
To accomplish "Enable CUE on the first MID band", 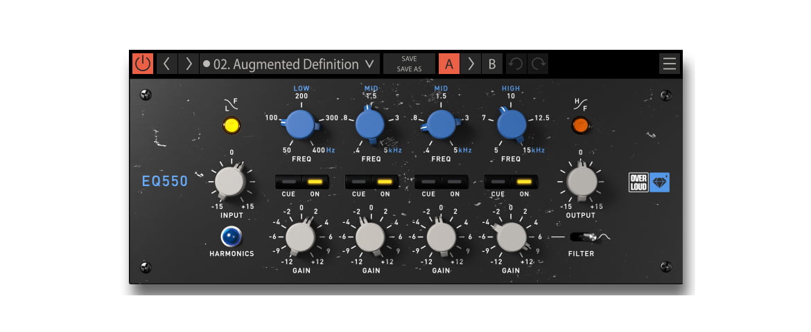I will pos(358,182).
